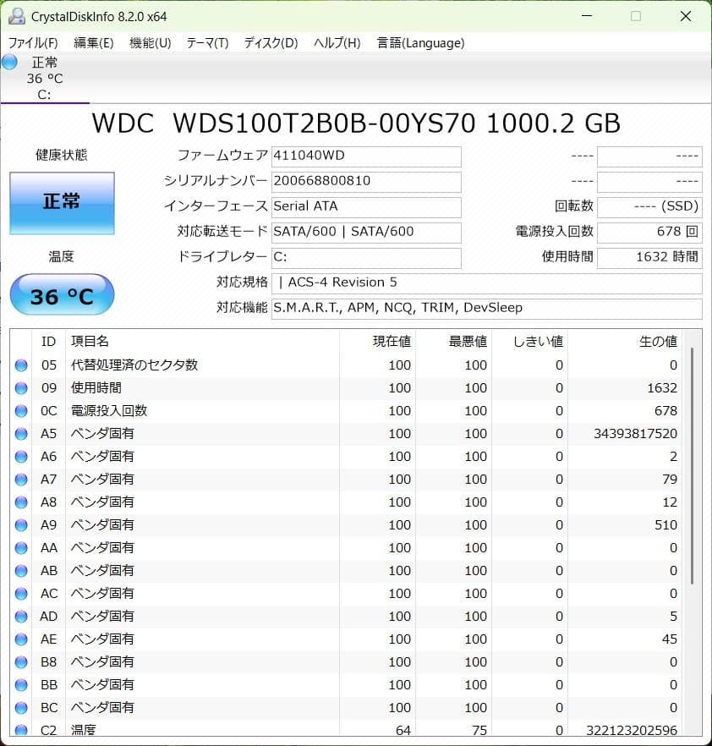The image size is (712, 746).
Task: Close the CrystalDiskInfo window
Action: [686, 16]
